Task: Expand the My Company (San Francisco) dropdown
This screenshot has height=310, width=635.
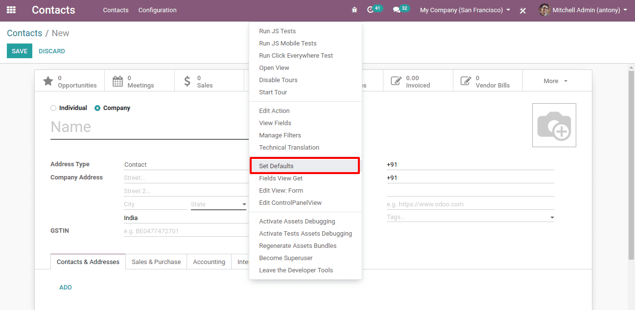Action: point(465,10)
